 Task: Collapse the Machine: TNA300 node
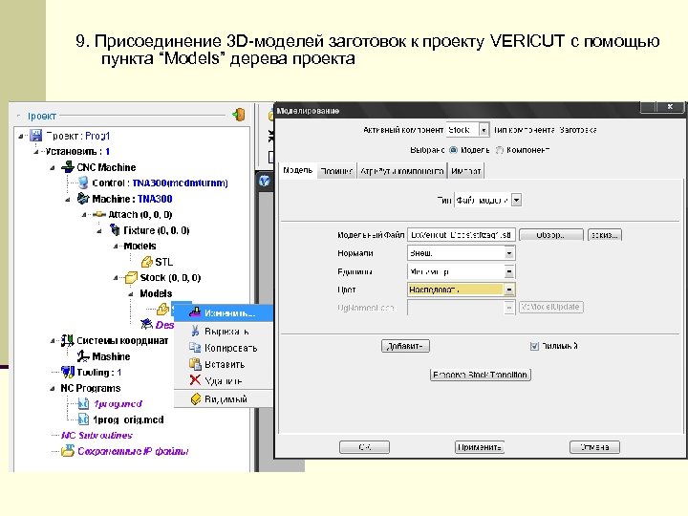click(x=68, y=199)
